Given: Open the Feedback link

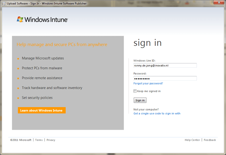Looking at the screenshot, I should (210, 140).
